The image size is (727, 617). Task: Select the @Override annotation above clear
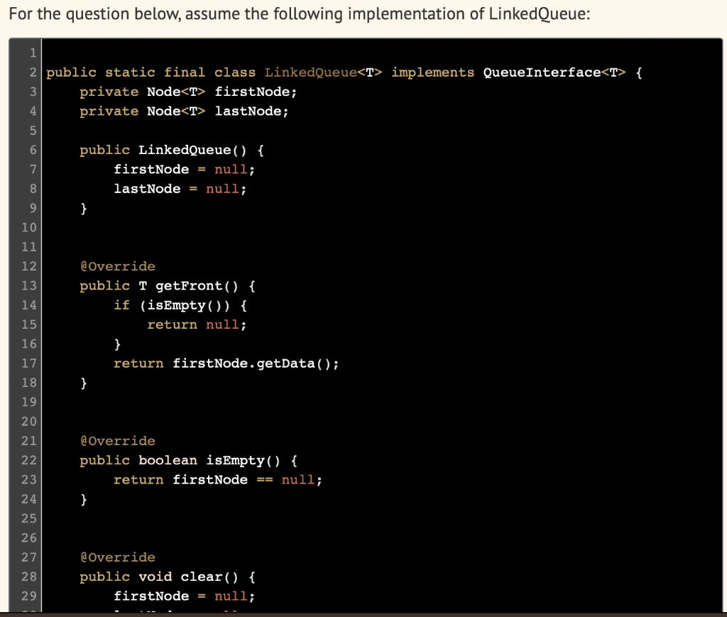pyautogui.click(x=117, y=557)
